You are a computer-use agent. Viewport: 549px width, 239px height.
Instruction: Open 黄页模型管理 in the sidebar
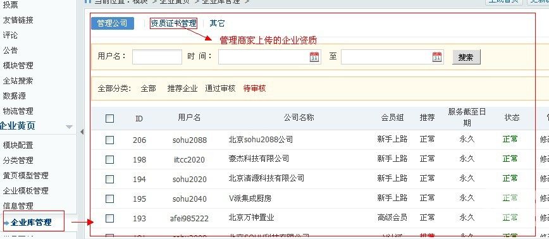pos(25,175)
